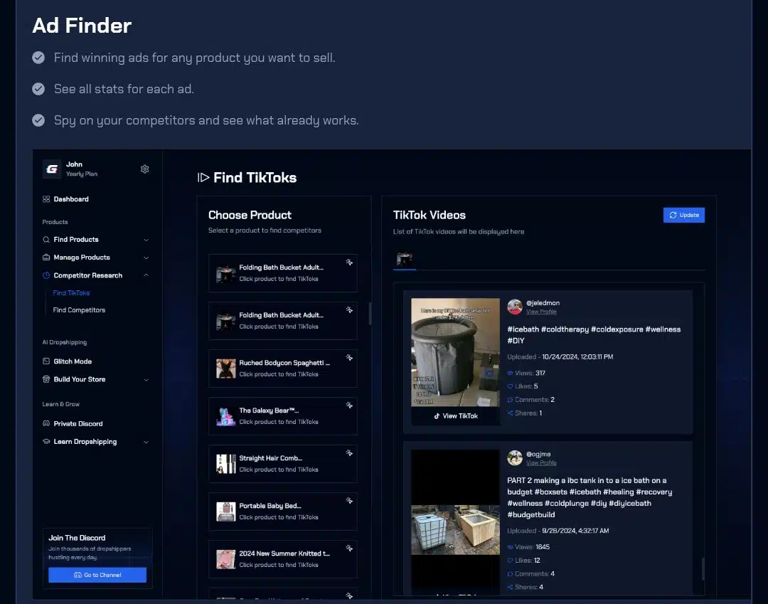The width and height of the screenshot is (768, 604).
Task: Expand the Manage Products section
Action: pos(146,258)
